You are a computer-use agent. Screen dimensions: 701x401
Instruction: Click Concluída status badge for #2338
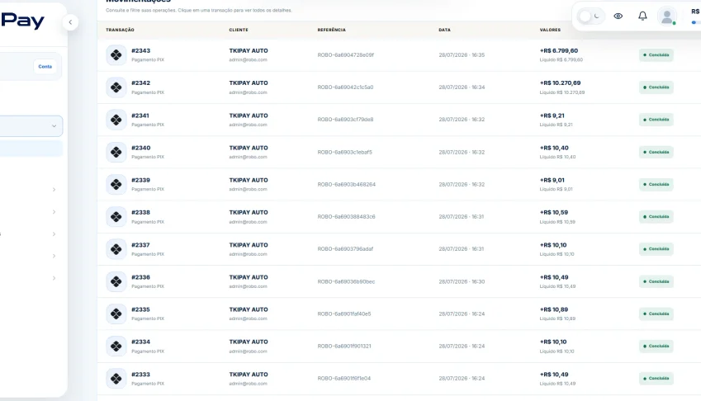click(656, 216)
